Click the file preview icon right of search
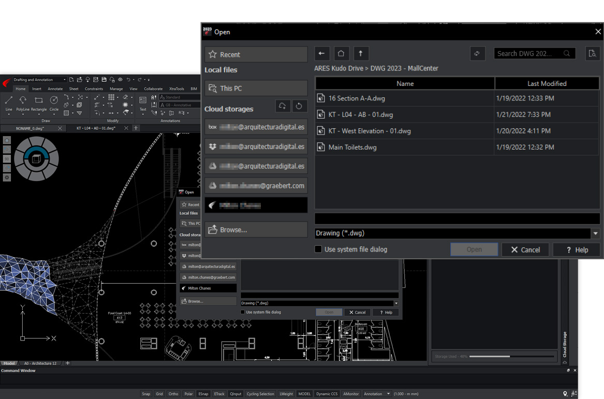Screen dimensions: 604x399 pyautogui.click(x=593, y=53)
